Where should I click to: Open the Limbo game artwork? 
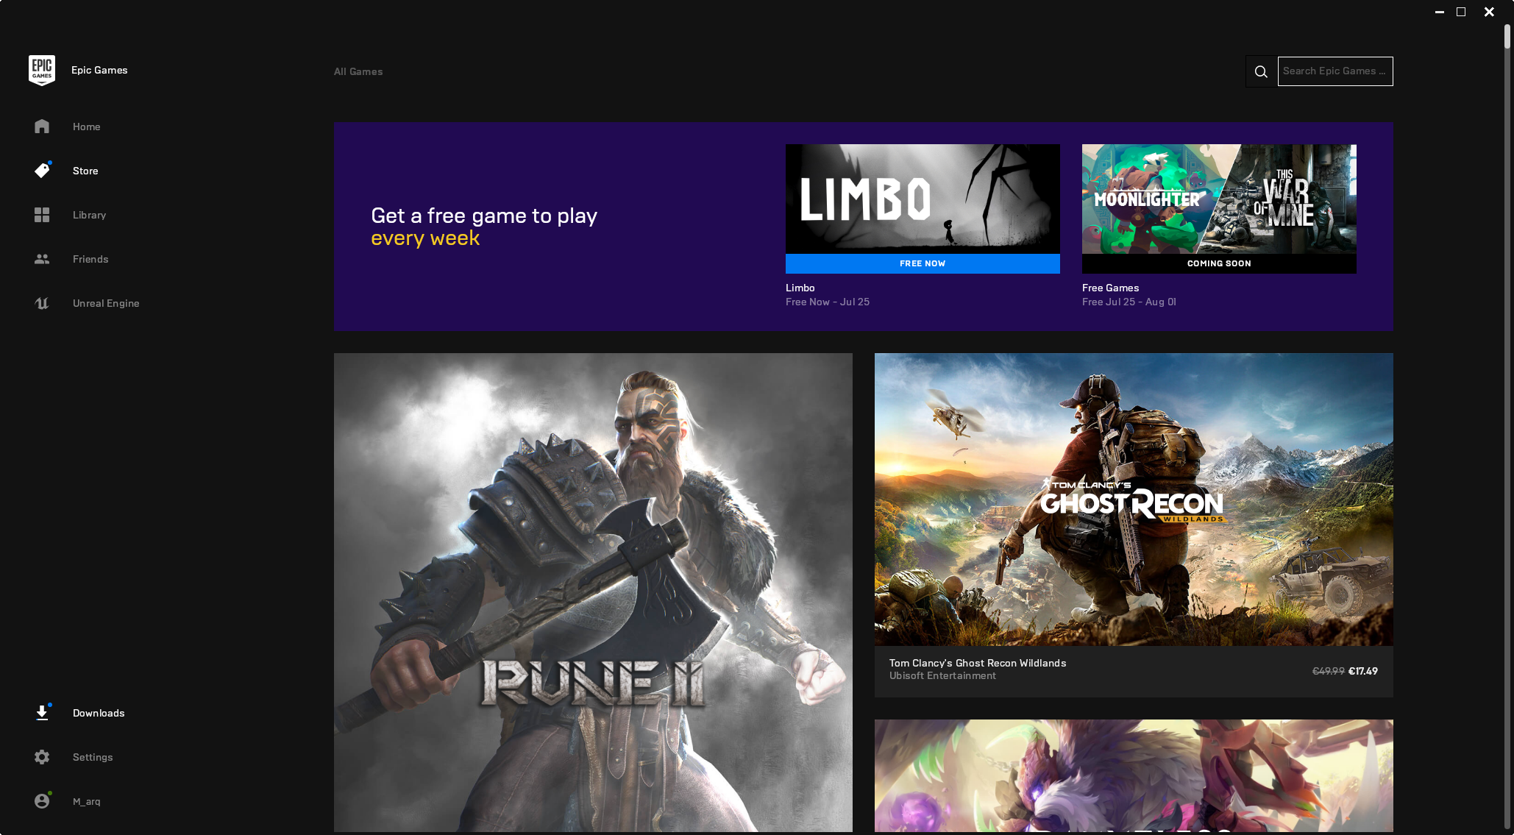923,199
